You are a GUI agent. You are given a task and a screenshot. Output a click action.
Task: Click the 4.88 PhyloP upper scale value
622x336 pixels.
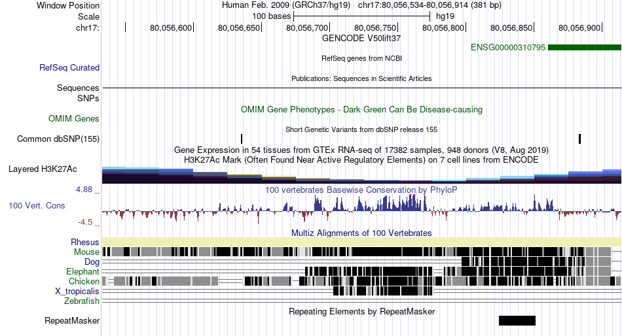(x=84, y=190)
